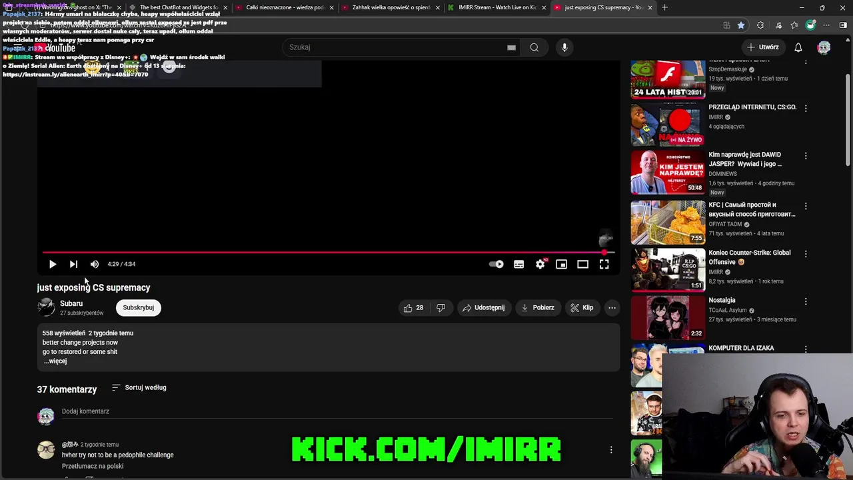Open browser profile avatar
This screenshot has height=480, width=853.
point(810,25)
